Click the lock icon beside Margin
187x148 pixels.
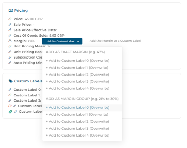coord(10,41)
